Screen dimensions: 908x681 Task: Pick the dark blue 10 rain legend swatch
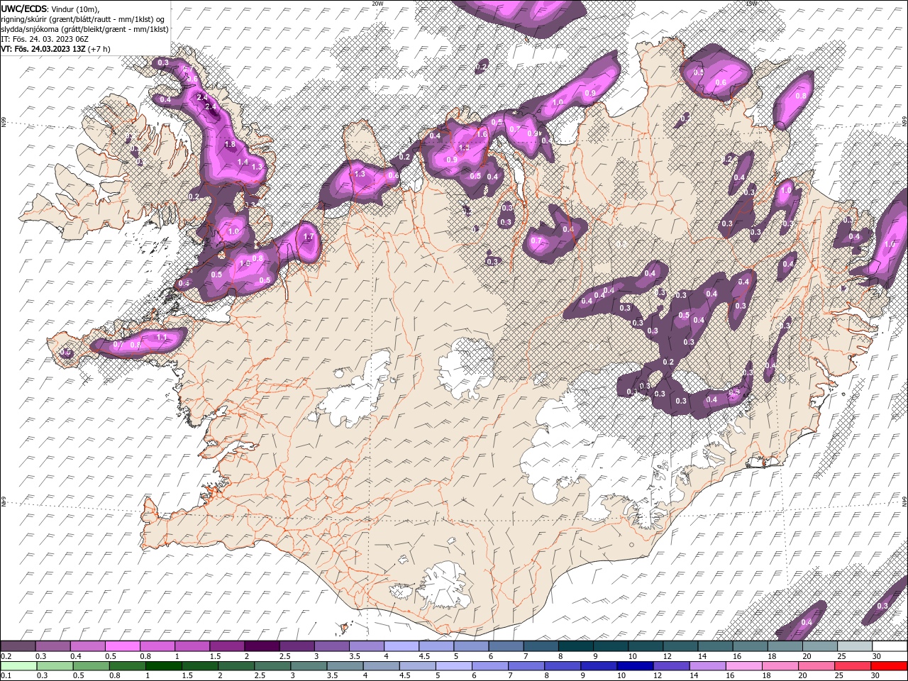[634, 666]
